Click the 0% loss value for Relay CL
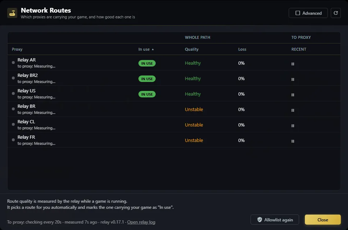This screenshot has width=348, height=230. 241,125
